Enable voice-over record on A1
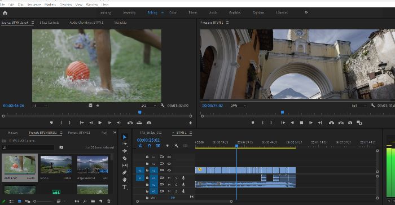Viewport: 395px width, 205px height. click(183, 178)
